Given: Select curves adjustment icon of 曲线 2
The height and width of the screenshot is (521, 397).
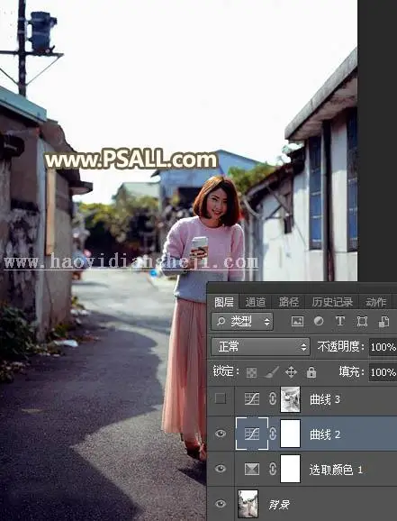Looking at the screenshot, I should pyautogui.click(x=252, y=434).
